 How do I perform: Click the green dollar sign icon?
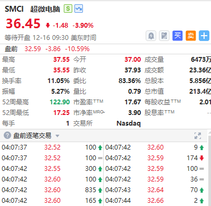pyautogui.click(x=68, y=9)
